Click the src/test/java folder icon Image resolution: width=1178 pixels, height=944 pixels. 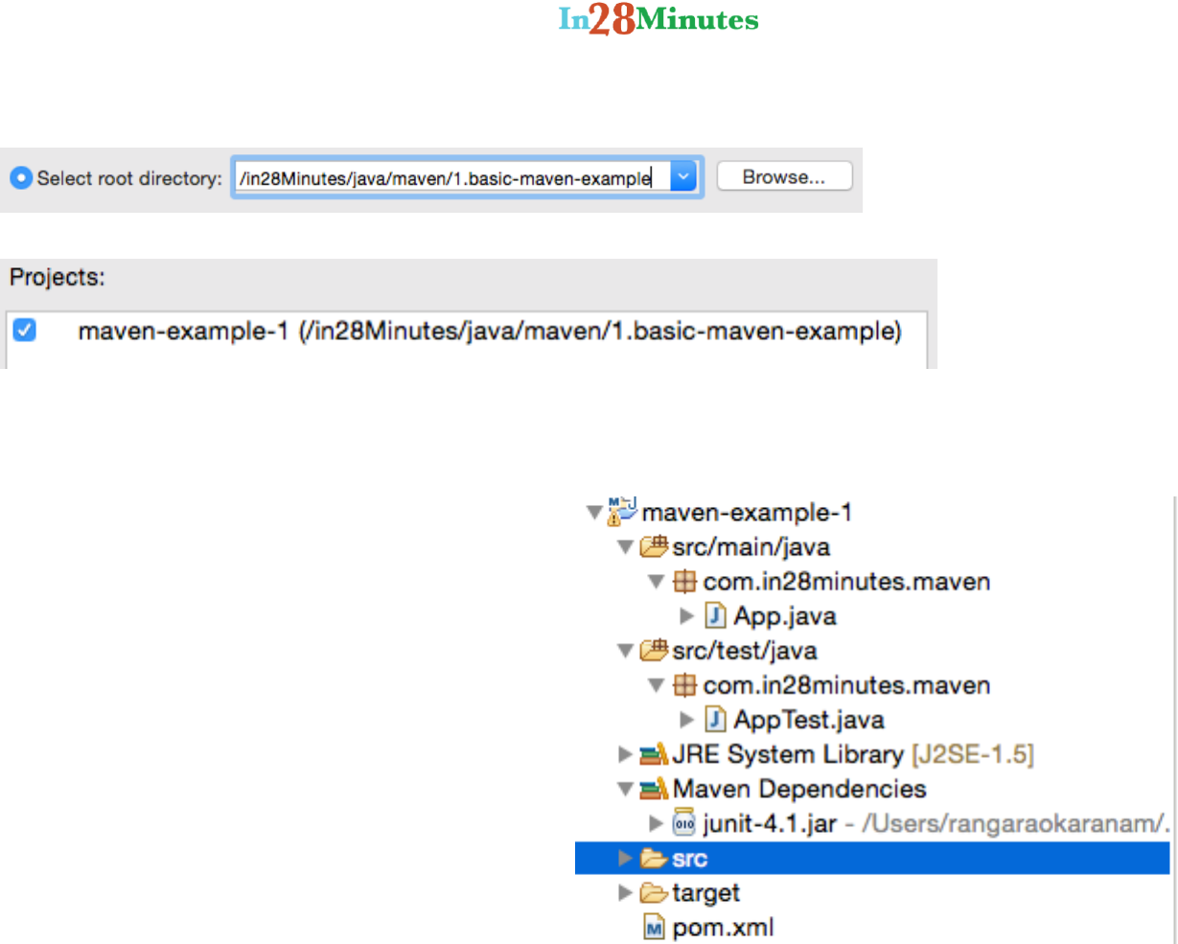pos(654,650)
